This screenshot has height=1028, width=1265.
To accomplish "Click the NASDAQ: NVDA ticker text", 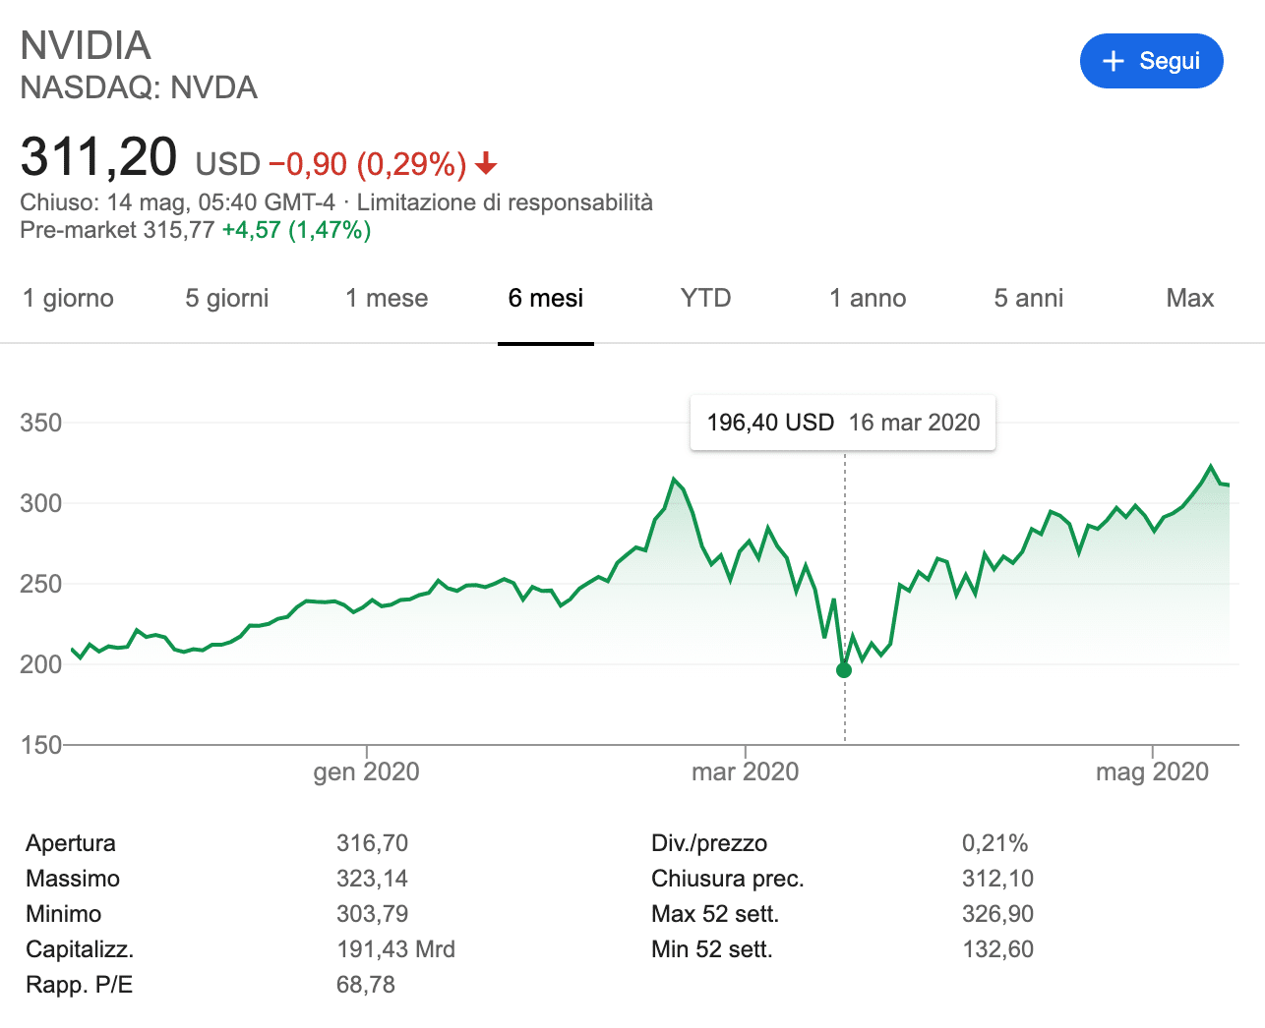I will tap(139, 87).
